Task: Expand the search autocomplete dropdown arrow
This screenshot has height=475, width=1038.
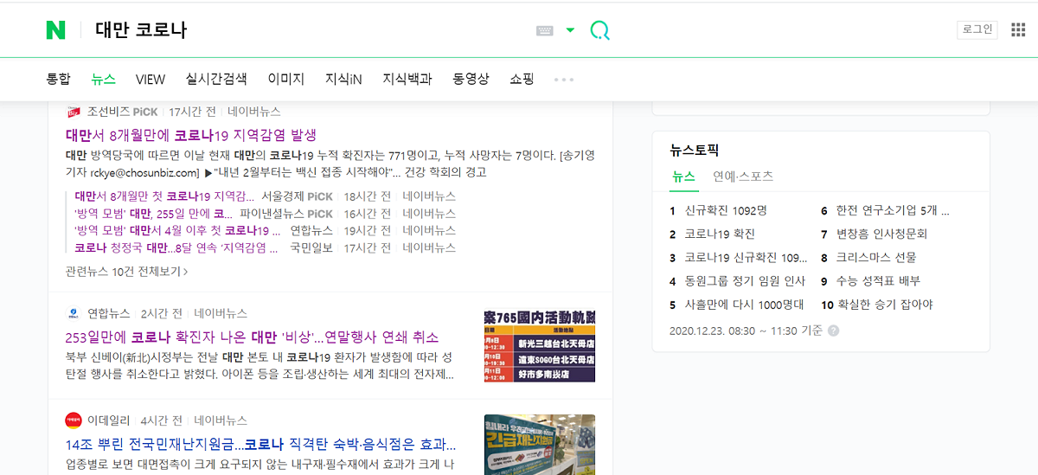Action: [570, 30]
